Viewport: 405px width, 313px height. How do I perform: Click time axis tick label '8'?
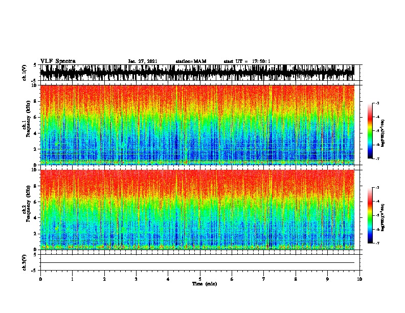point(296,279)
